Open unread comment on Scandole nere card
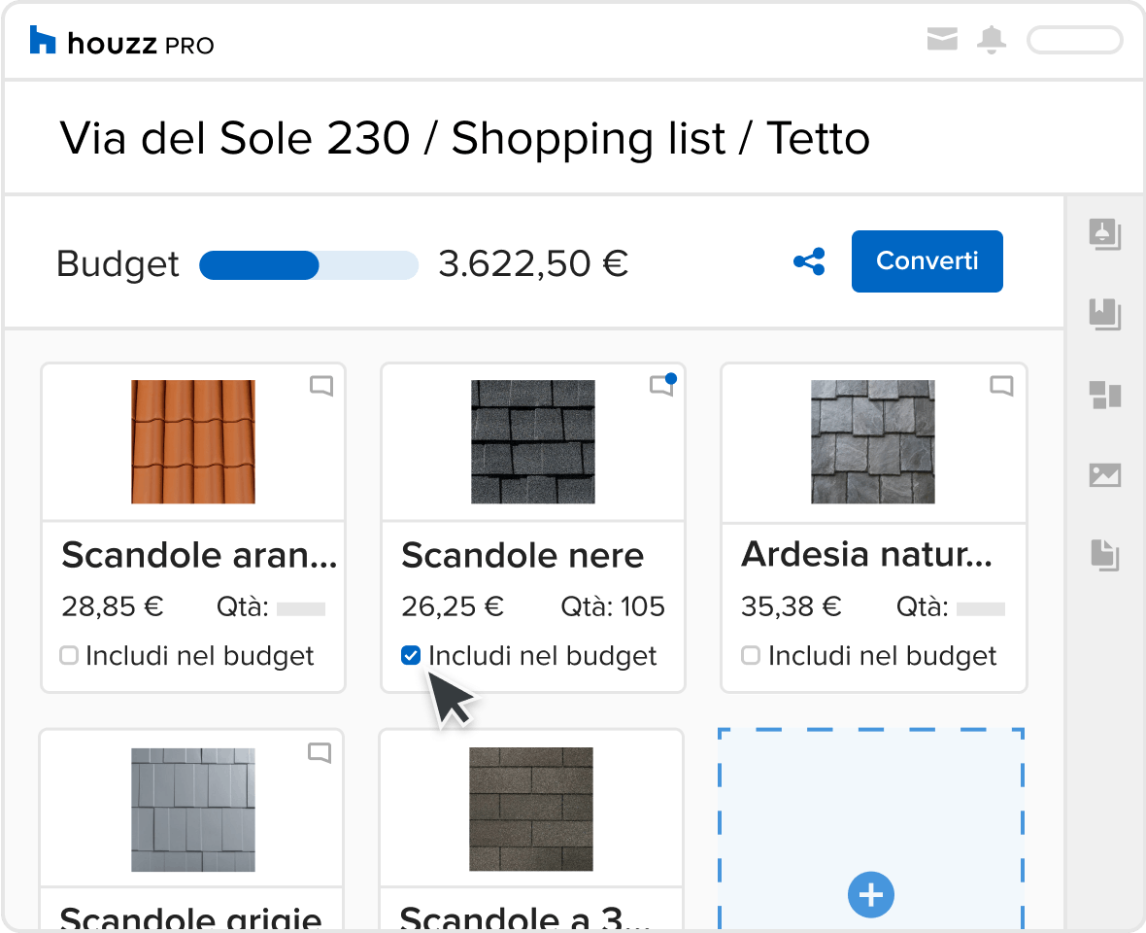This screenshot has width=1146, height=933. click(663, 385)
